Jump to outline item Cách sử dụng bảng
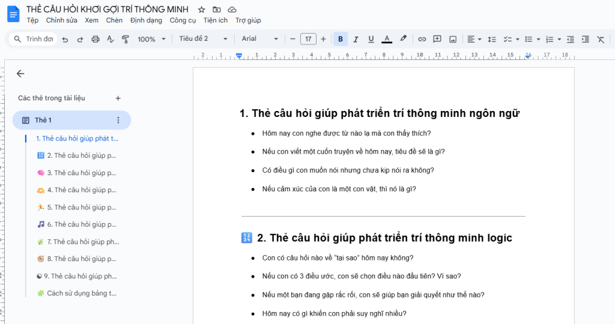The height and width of the screenshot is (324, 615). 76,293
